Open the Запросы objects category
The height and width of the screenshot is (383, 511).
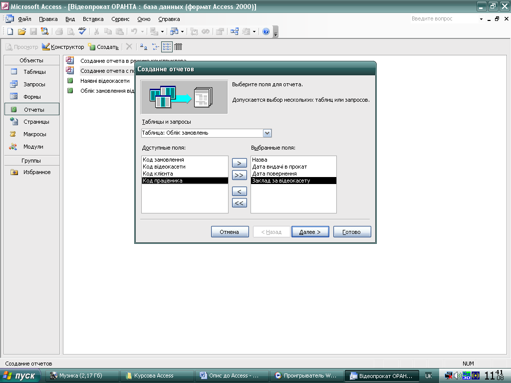(x=31, y=84)
